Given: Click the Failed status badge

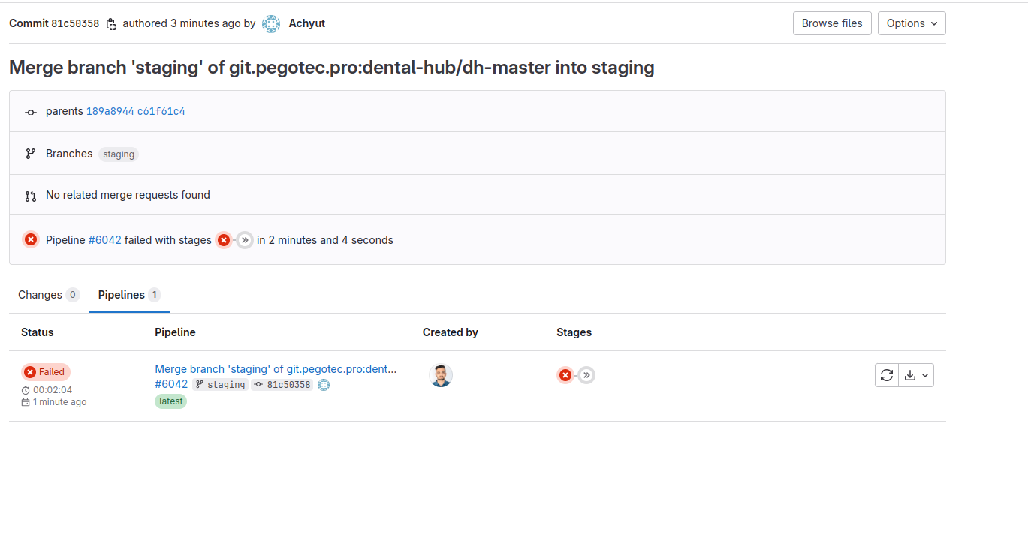Looking at the screenshot, I should pos(45,372).
